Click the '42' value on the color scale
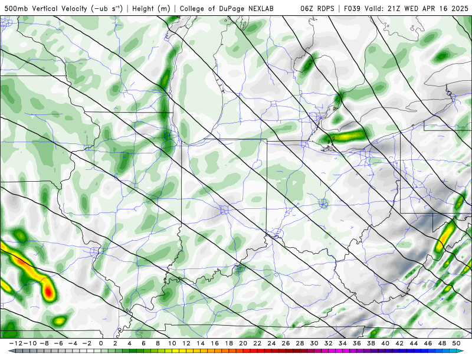472x354 pixels. click(399, 343)
